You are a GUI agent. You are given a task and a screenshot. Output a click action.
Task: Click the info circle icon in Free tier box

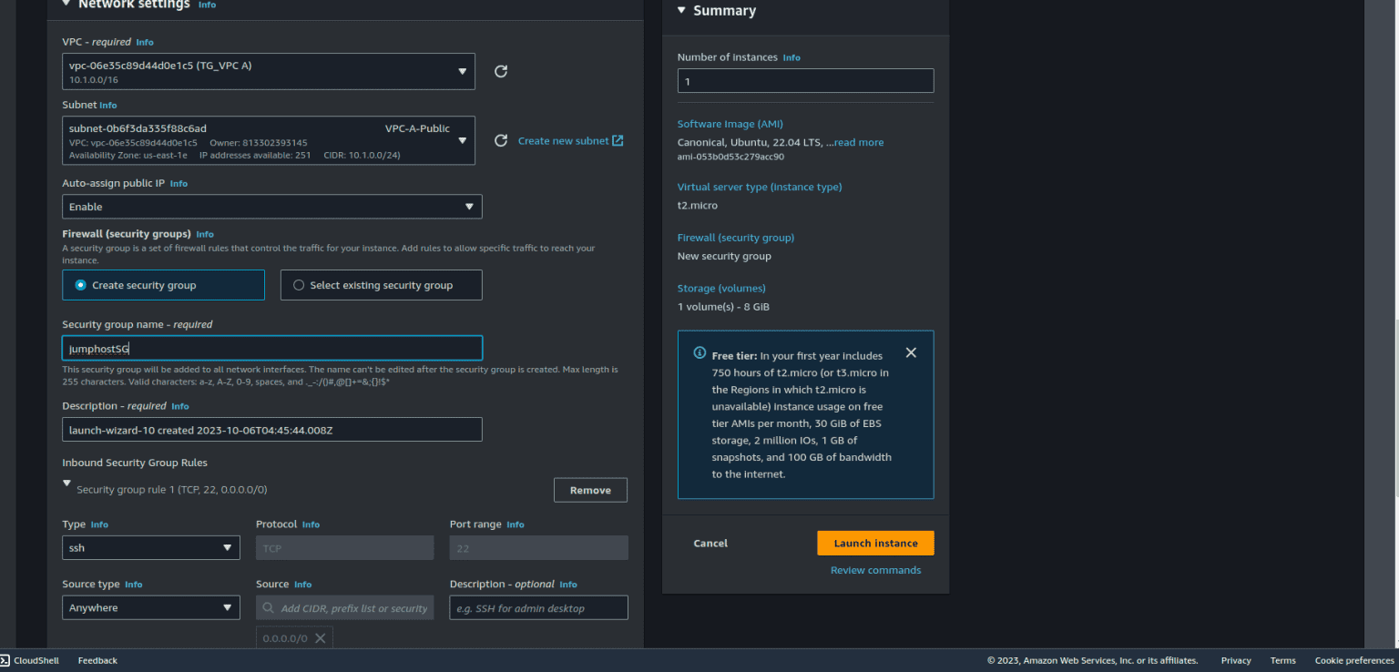pyautogui.click(x=699, y=352)
